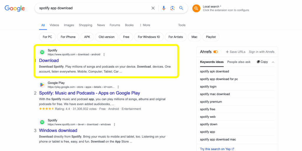Click the orange Local search extension icon

point(196,8)
